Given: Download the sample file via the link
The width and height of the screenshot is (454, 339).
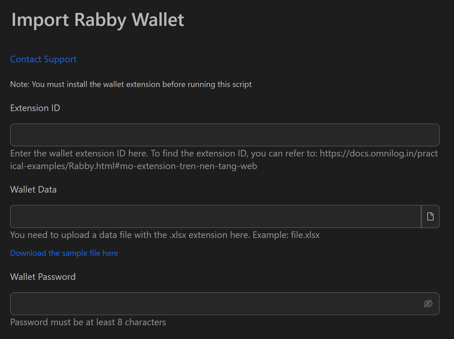Looking at the screenshot, I should 64,253.
